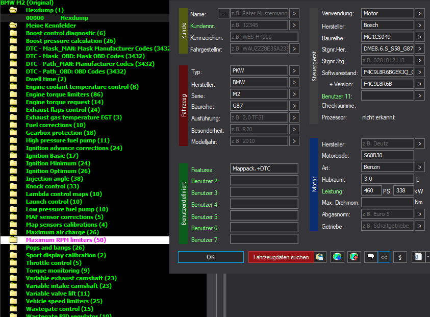
Task: Click the Fahrzeugdaten suchen button
Action: (x=281, y=257)
